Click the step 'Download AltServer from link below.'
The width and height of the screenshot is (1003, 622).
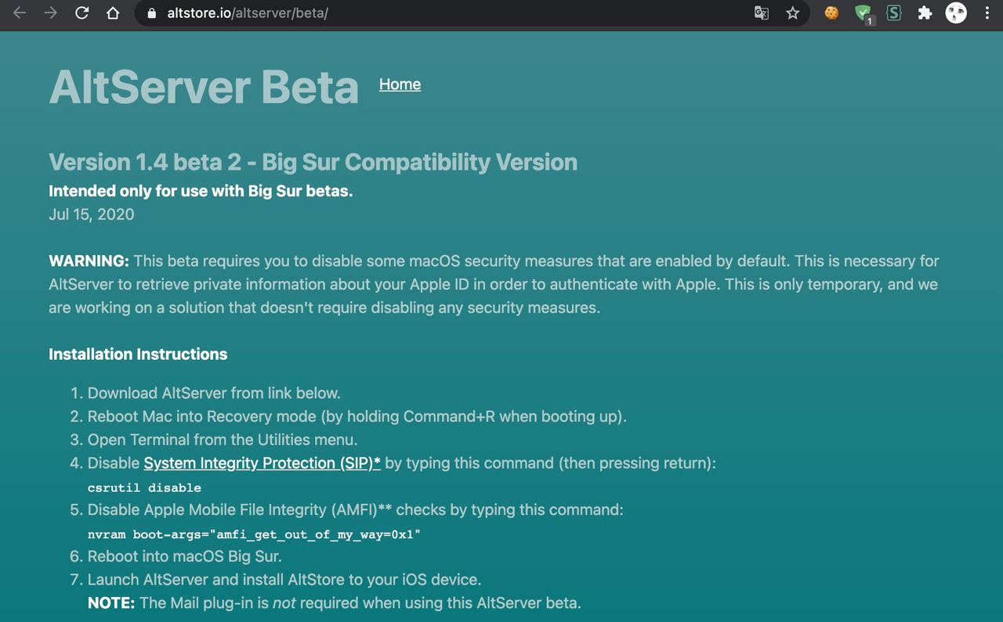(x=214, y=393)
